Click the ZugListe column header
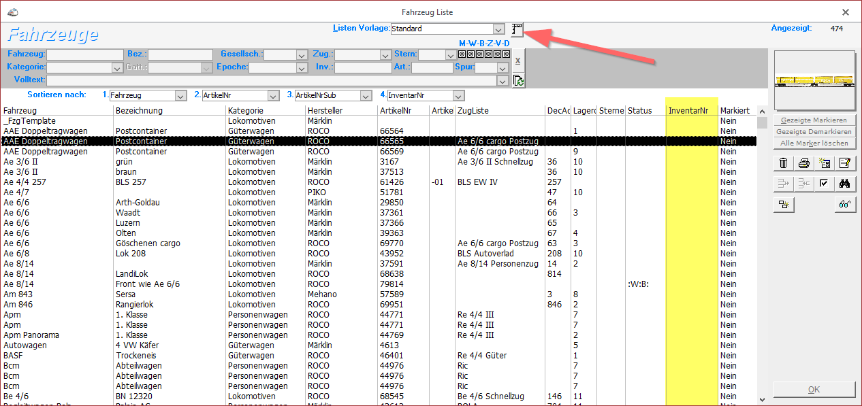This screenshot has height=406, width=862. 500,110
